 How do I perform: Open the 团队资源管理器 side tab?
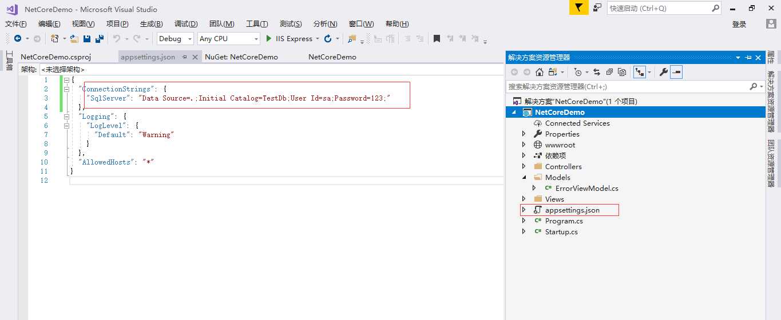tap(771, 163)
